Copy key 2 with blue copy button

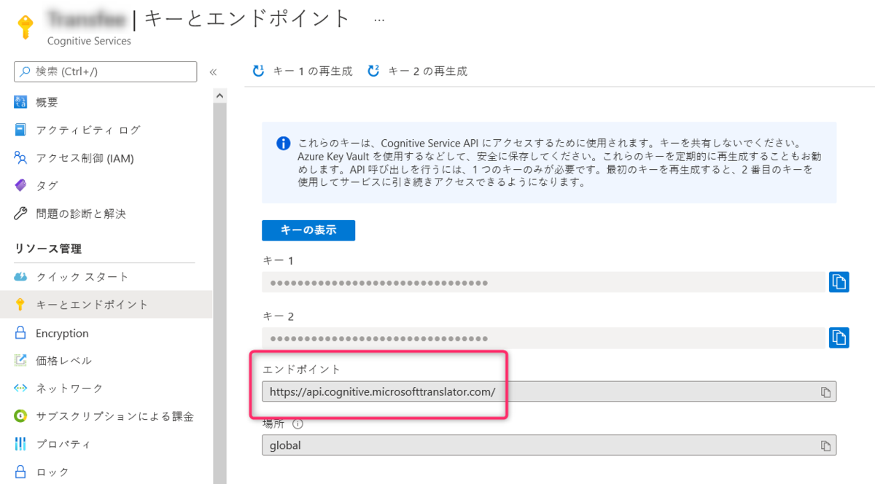pyautogui.click(x=839, y=337)
